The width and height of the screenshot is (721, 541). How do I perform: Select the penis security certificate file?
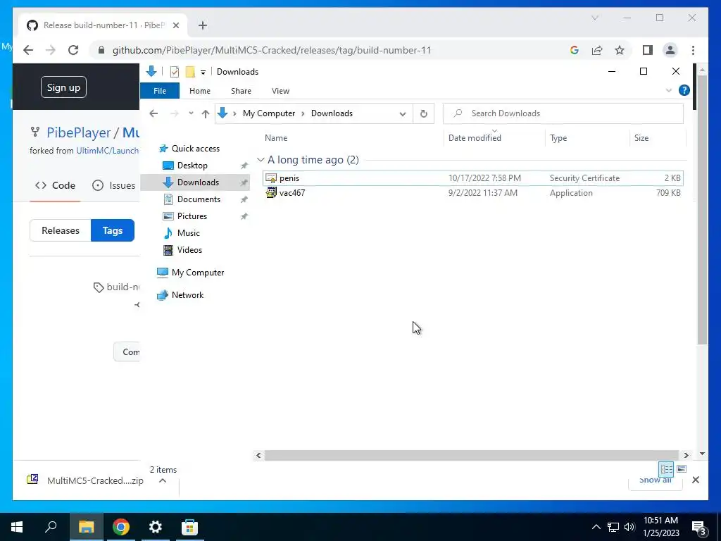click(x=472, y=178)
